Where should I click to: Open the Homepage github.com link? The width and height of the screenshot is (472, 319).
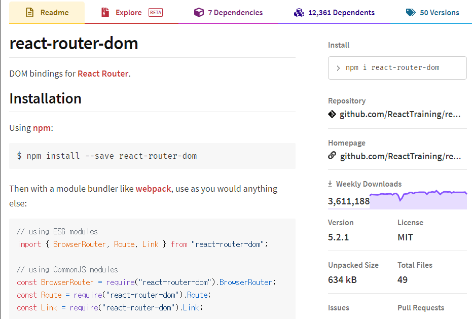(x=401, y=156)
